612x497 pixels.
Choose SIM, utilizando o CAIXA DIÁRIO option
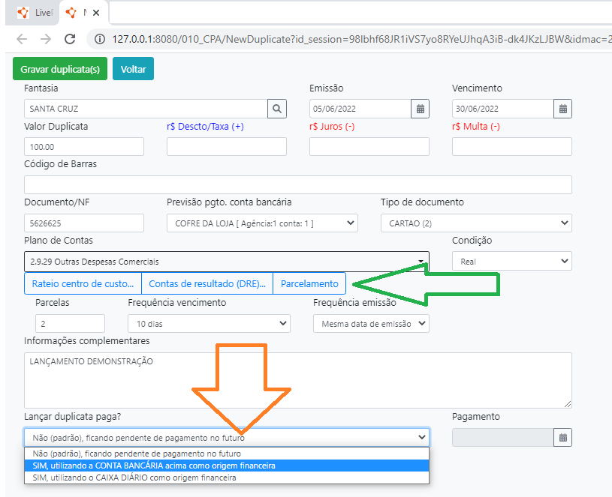point(226,478)
